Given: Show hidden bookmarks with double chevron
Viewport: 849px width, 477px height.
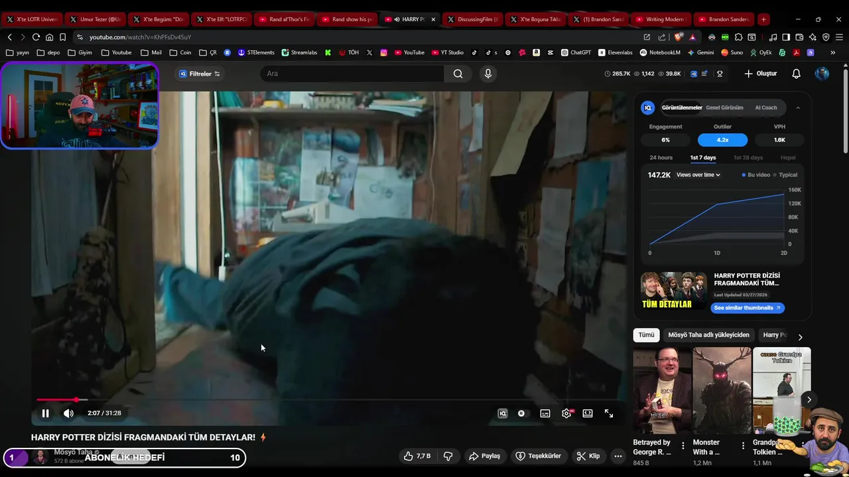Looking at the screenshot, I should click(833, 52).
